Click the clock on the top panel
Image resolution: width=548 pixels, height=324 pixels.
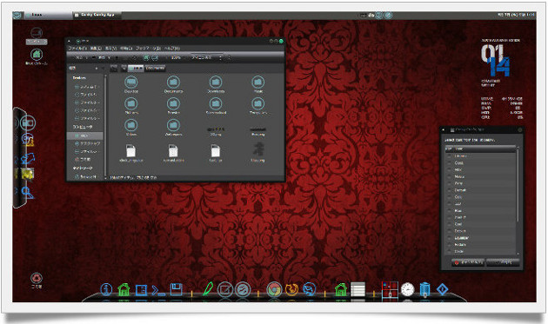click(x=516, y=15)
